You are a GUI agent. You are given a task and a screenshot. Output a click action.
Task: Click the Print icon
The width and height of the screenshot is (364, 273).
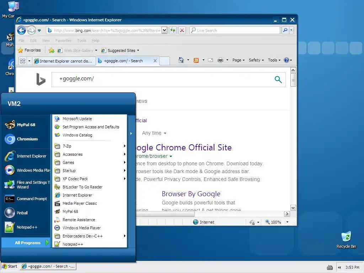[x=220, y=60]
